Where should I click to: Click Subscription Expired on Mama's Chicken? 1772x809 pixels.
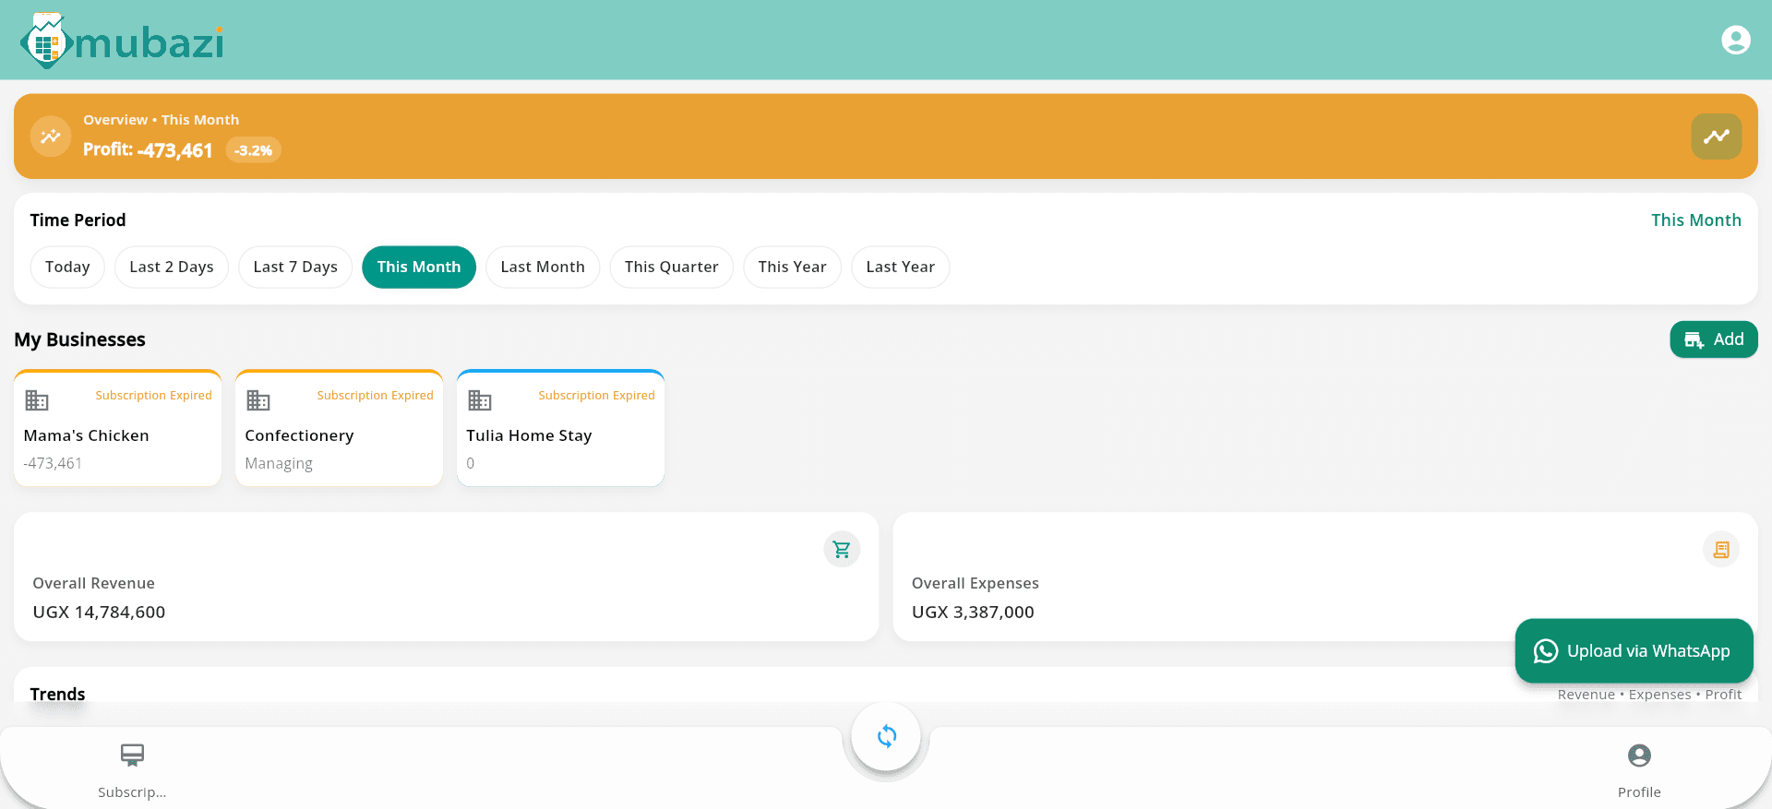click(x=153, y=396)
